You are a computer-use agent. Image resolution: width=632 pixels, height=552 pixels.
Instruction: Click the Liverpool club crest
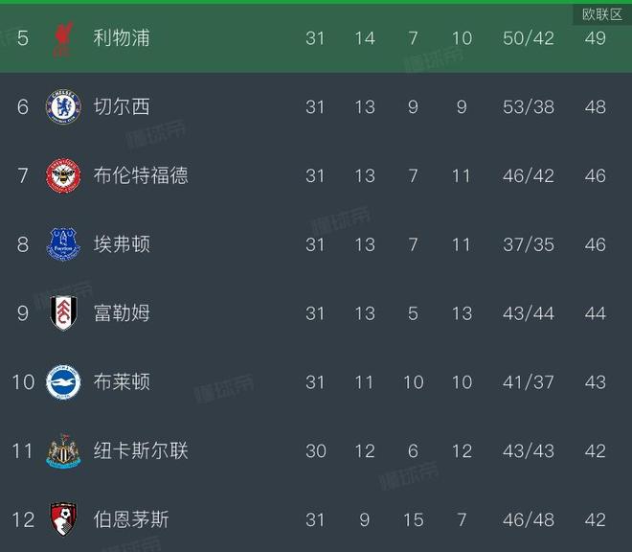pyautogui.click(x=64, y=40)
